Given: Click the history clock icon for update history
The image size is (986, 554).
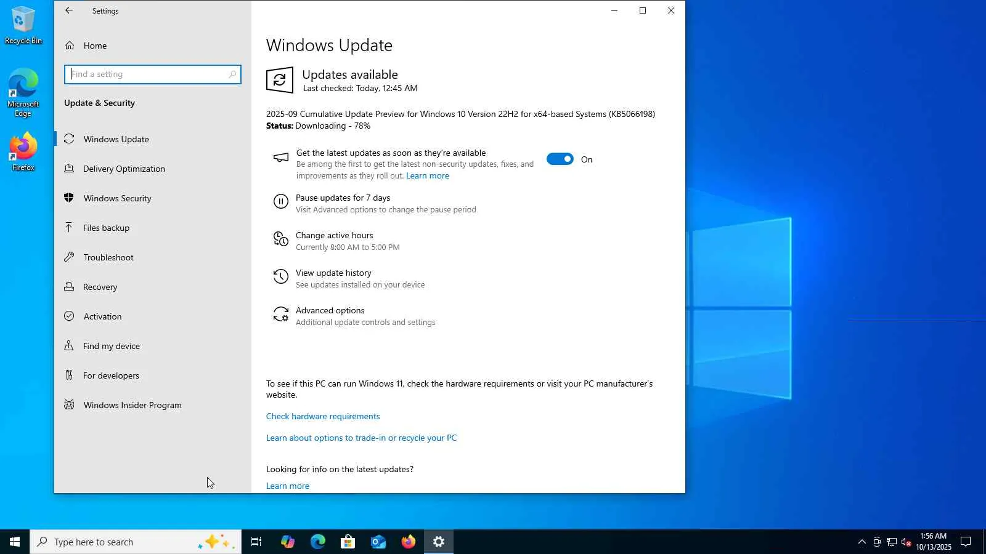Looking at the screenshot, I should click(280, 277).
